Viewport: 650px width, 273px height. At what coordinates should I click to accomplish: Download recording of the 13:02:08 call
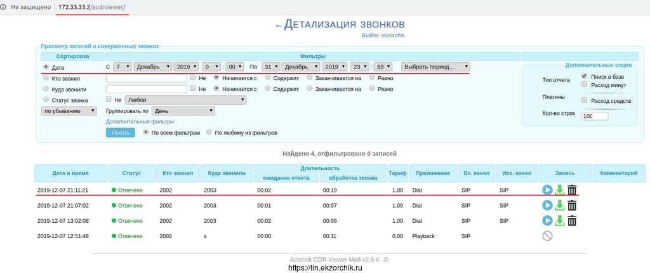coord(559,220)
